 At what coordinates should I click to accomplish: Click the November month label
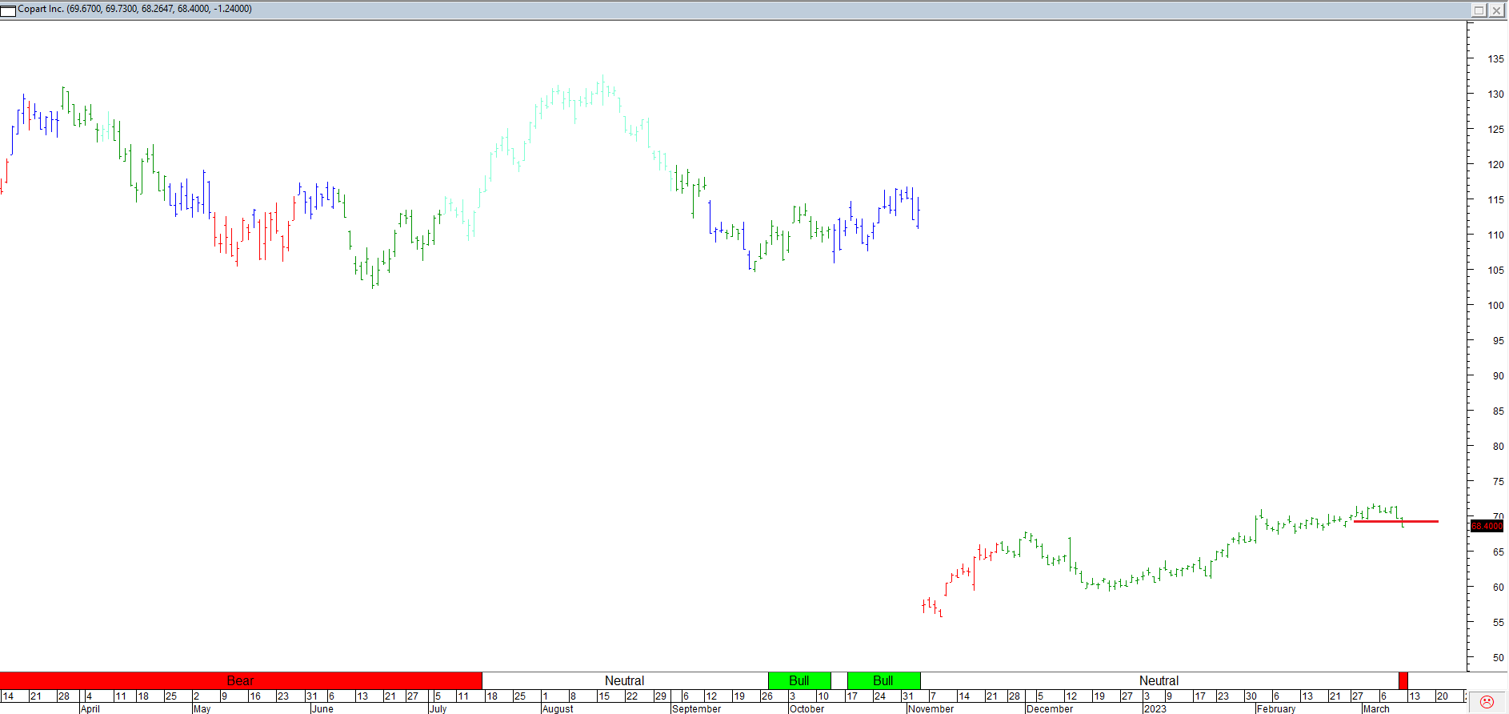pyautogui.click(x=931, y=708)
